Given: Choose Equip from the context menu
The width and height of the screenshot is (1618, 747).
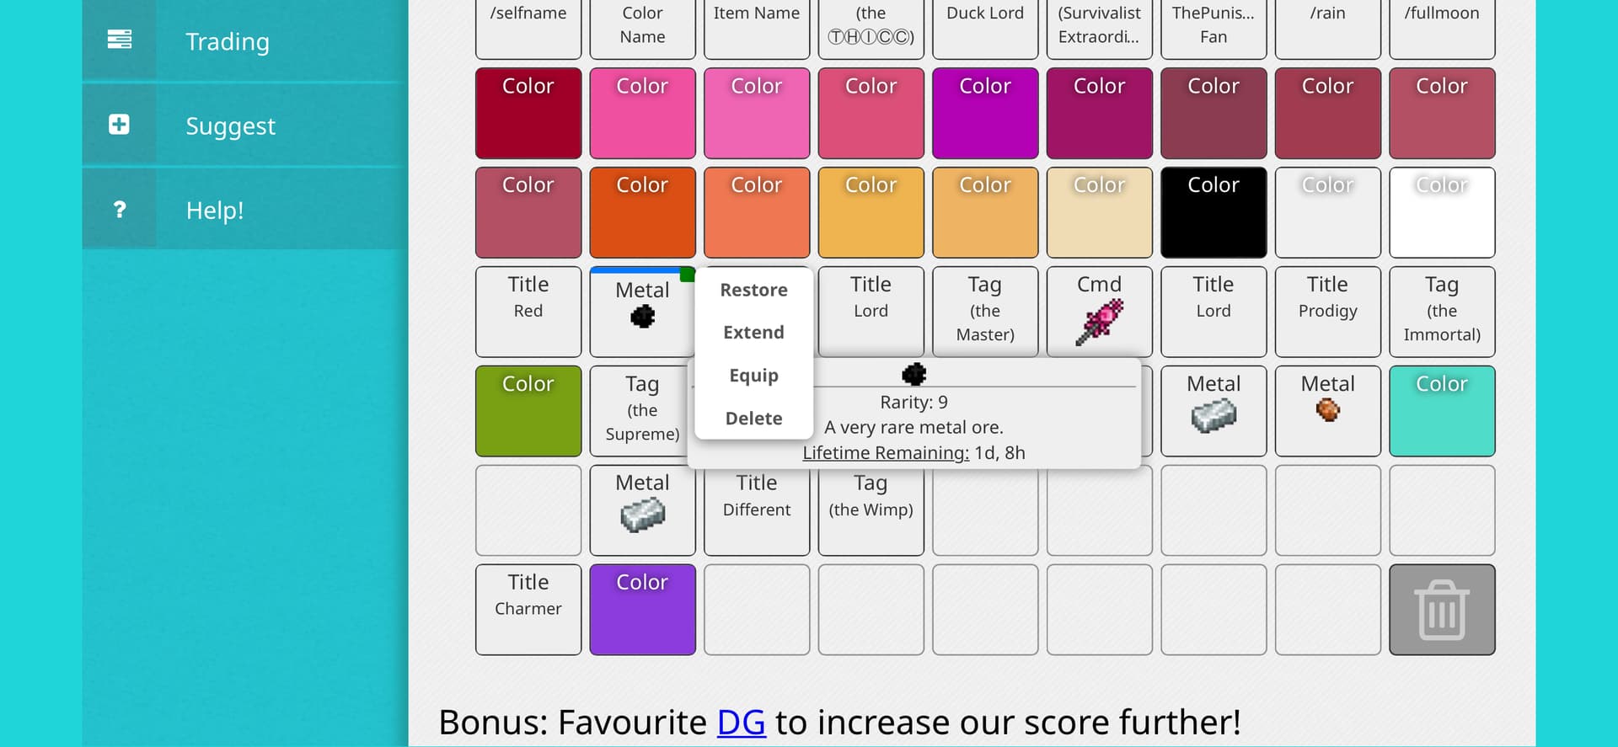Looking at the screenshot, I should pos(753,376).
